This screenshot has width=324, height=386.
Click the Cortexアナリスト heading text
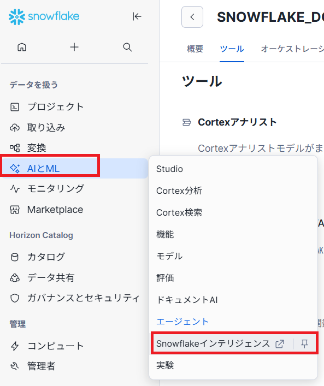(237, 122)
